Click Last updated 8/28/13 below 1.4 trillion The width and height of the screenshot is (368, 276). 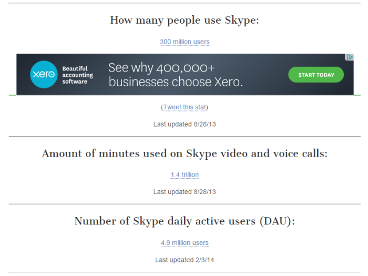185,192
